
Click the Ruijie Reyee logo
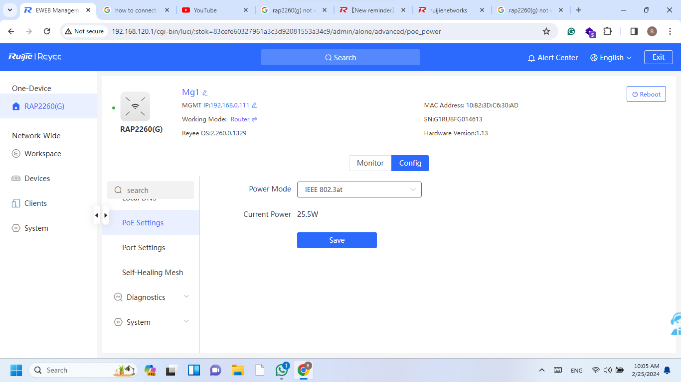point(35,57)
